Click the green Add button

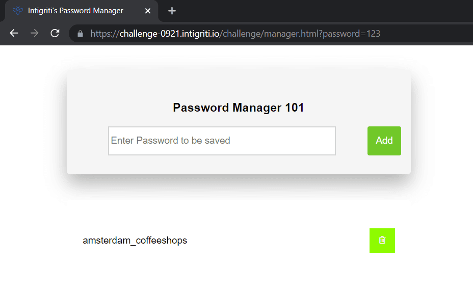point(384,141)
